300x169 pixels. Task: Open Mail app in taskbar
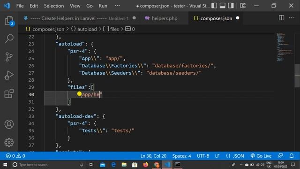click(103, 165)
